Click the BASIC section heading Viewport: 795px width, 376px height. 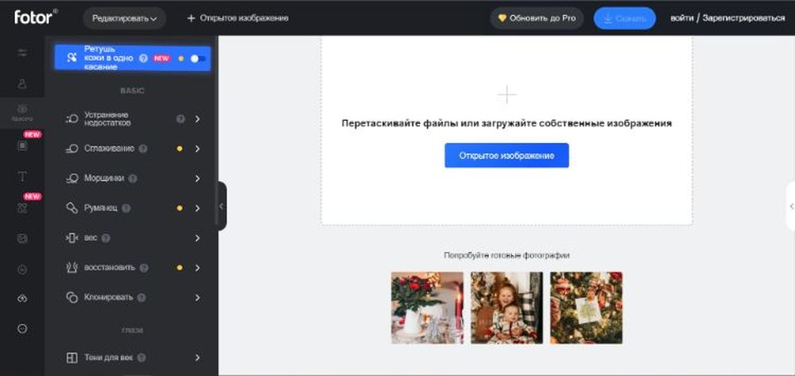pos(132,91)
